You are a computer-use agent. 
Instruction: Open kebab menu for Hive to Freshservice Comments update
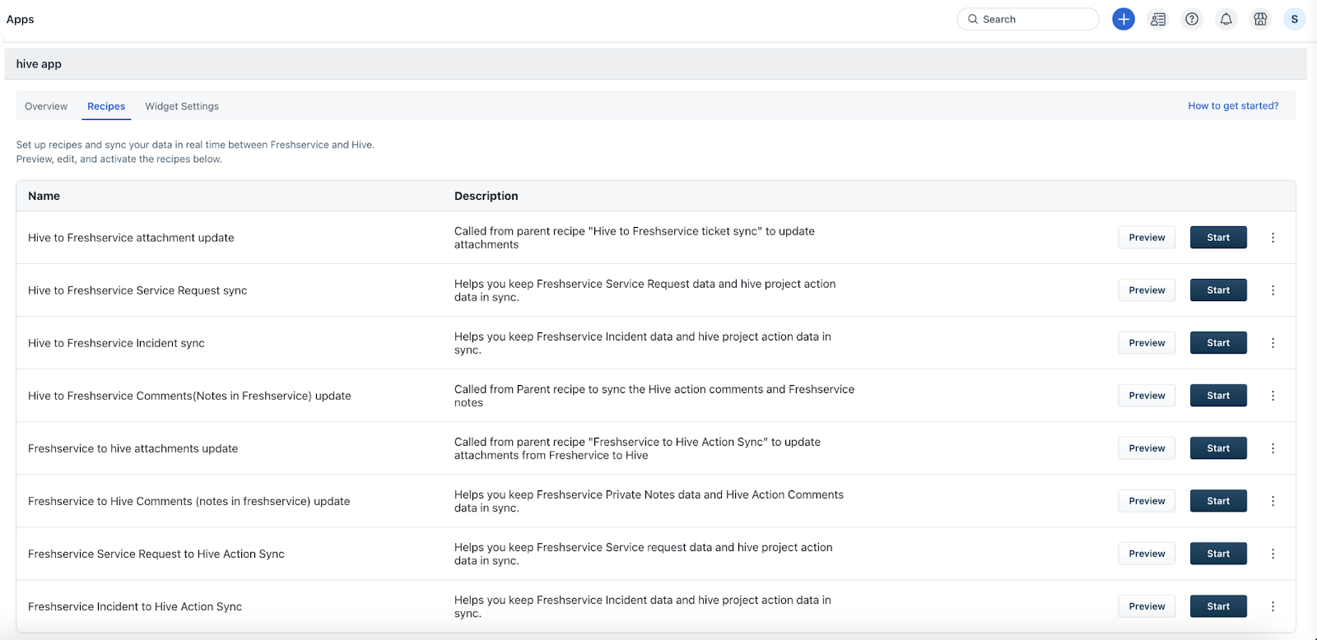1273,396
